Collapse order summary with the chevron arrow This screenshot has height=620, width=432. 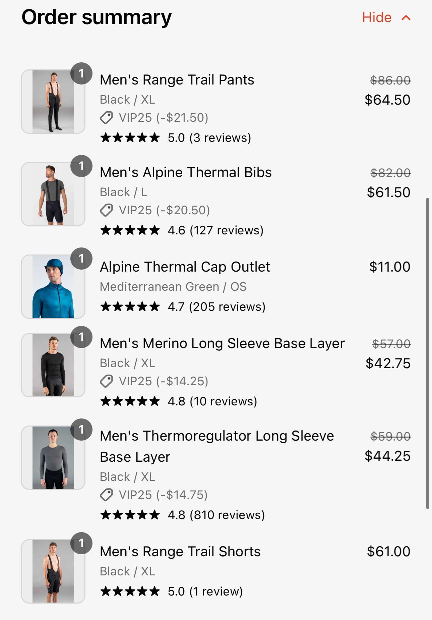point(406,18)
